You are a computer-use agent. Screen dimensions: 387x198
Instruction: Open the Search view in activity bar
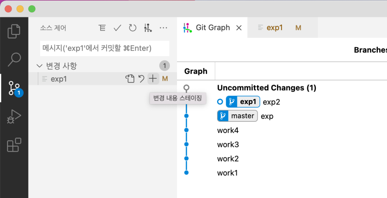(14, 60)
